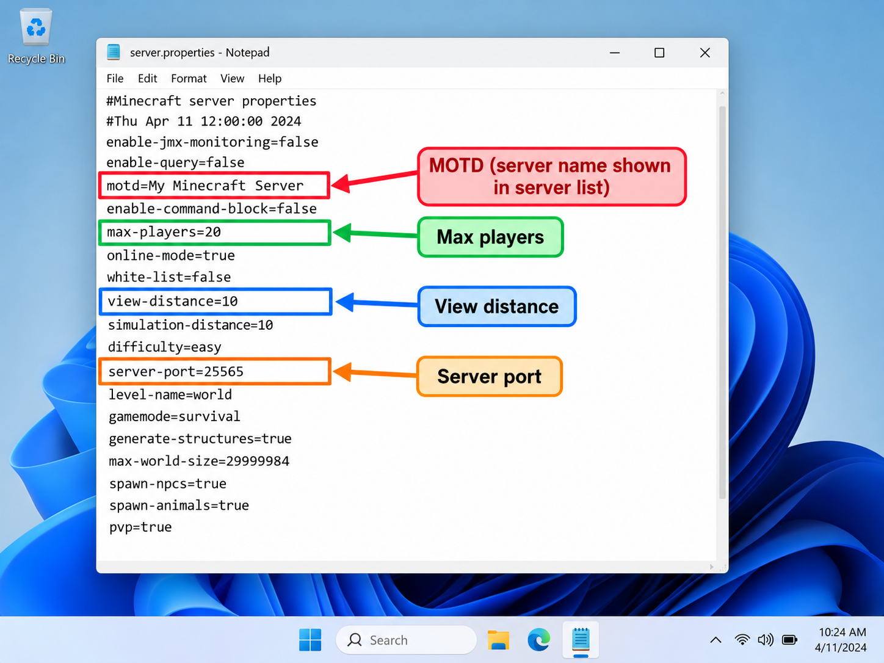Open the Windows Start button

coord(310,640)
